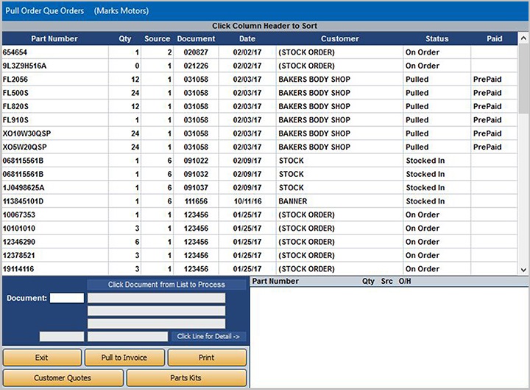This screenshot has height=390, width=530.
Task: Select document 091022 for part 068115561B
Action: click(196, 161)
